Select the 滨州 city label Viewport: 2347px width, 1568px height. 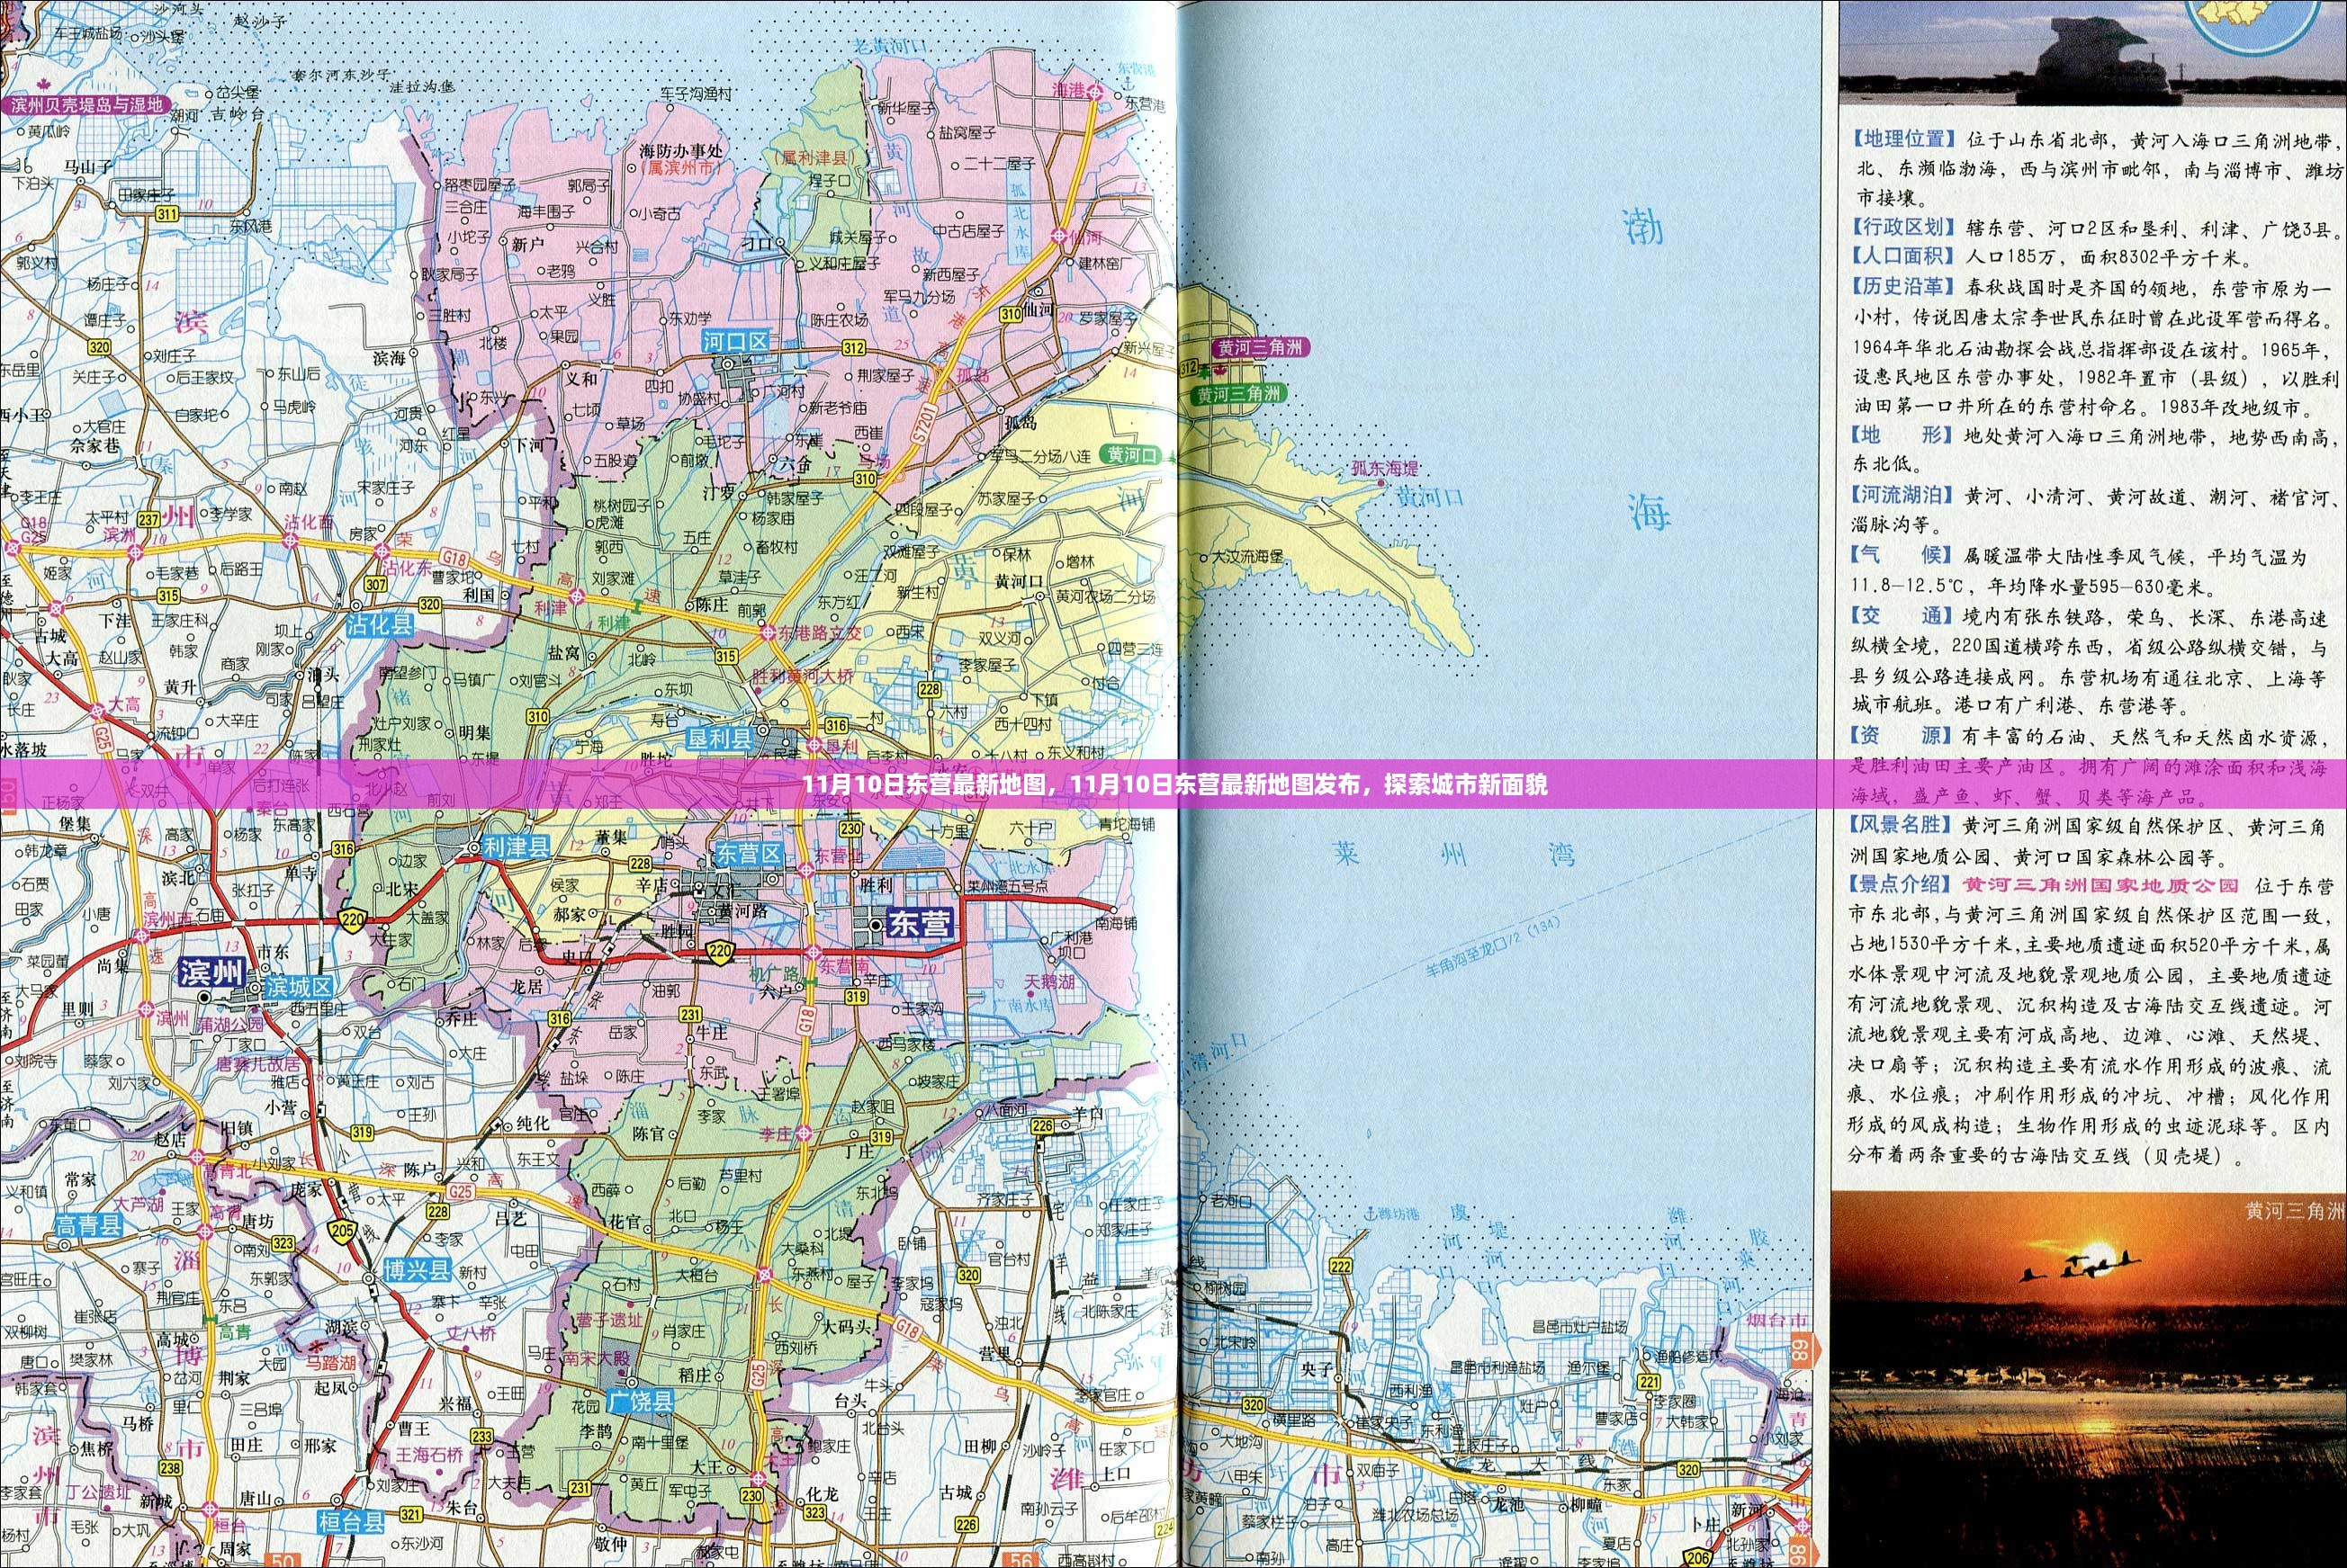click(212, 973)
